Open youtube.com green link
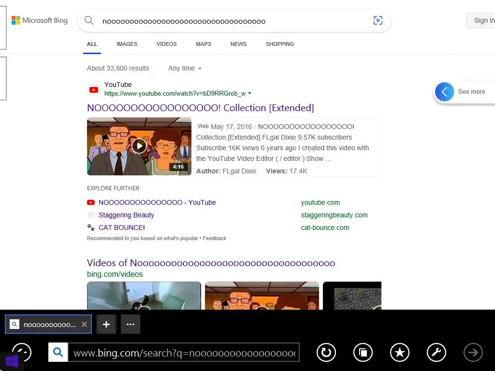 point(320,202)
